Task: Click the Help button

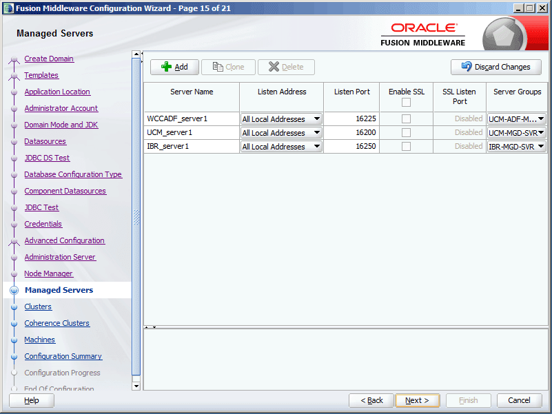Action: click(x=32, y=401)
